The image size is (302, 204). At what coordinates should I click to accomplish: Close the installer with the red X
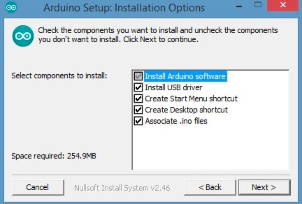(283, 5)
